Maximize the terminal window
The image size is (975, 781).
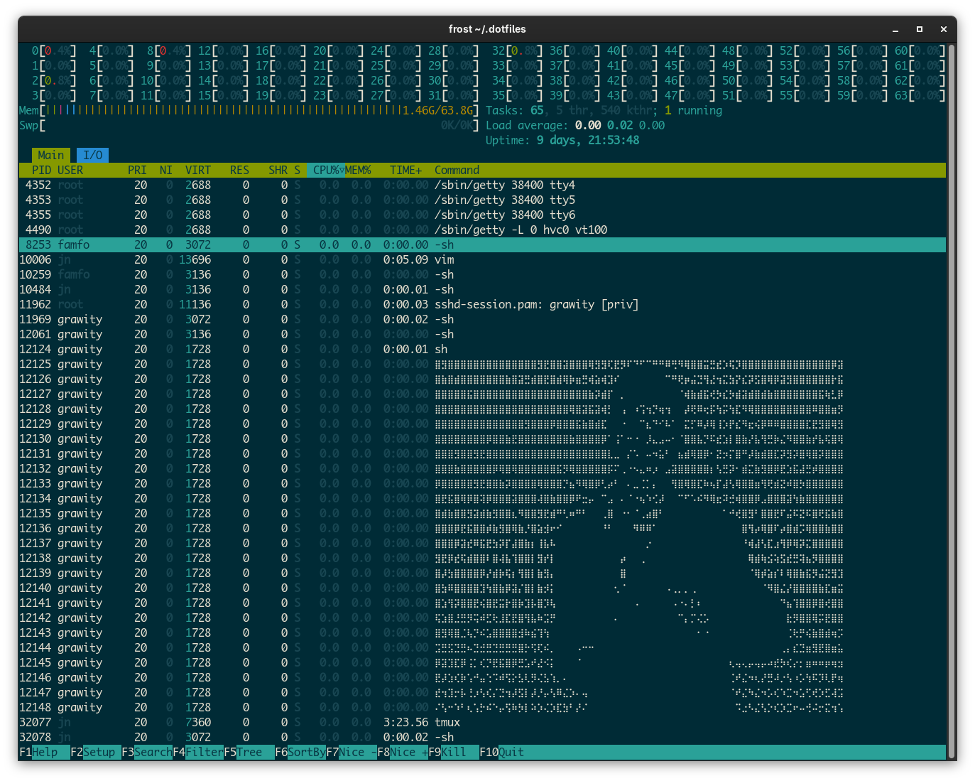pos(920,29)
